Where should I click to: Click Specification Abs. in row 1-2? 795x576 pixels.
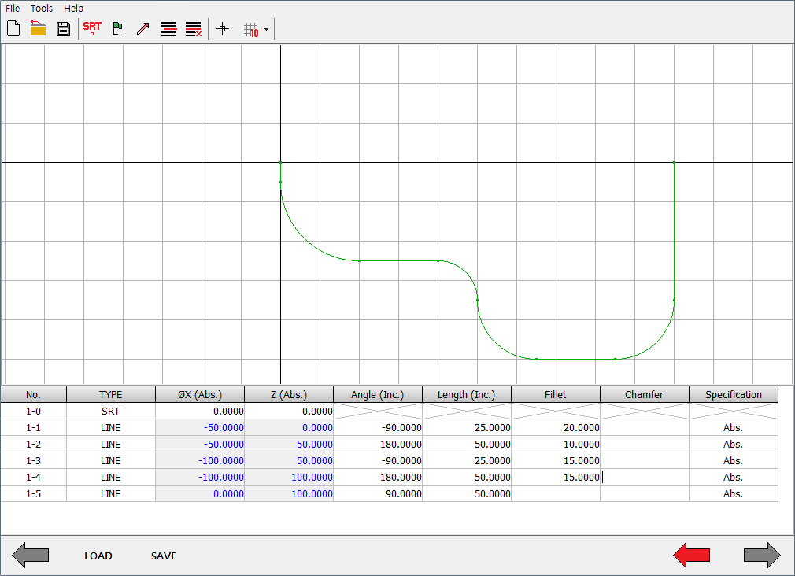[x=734, y=444]
